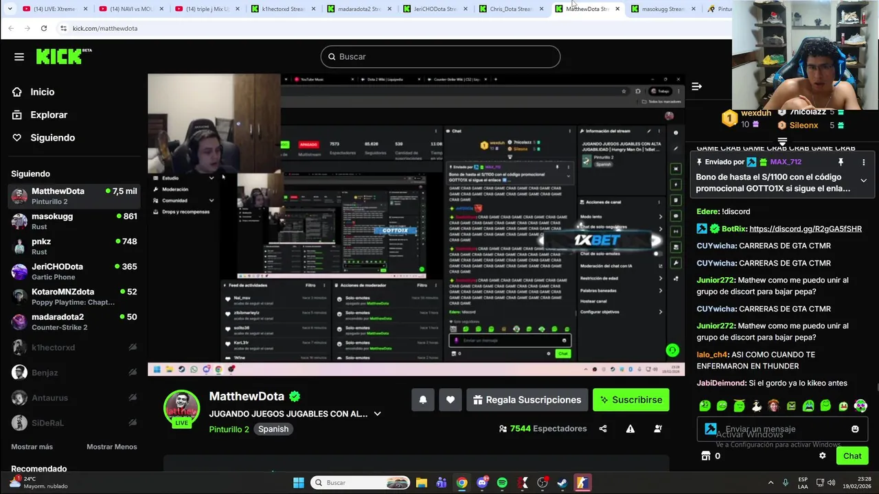Image resolution: width=879 pixels, height=494 pixels.
Task: Open BotRix discord.gg link
Action: point(806,228)
